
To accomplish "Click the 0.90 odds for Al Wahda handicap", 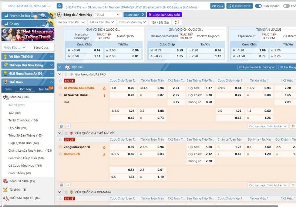I will (x=131, y=88).
